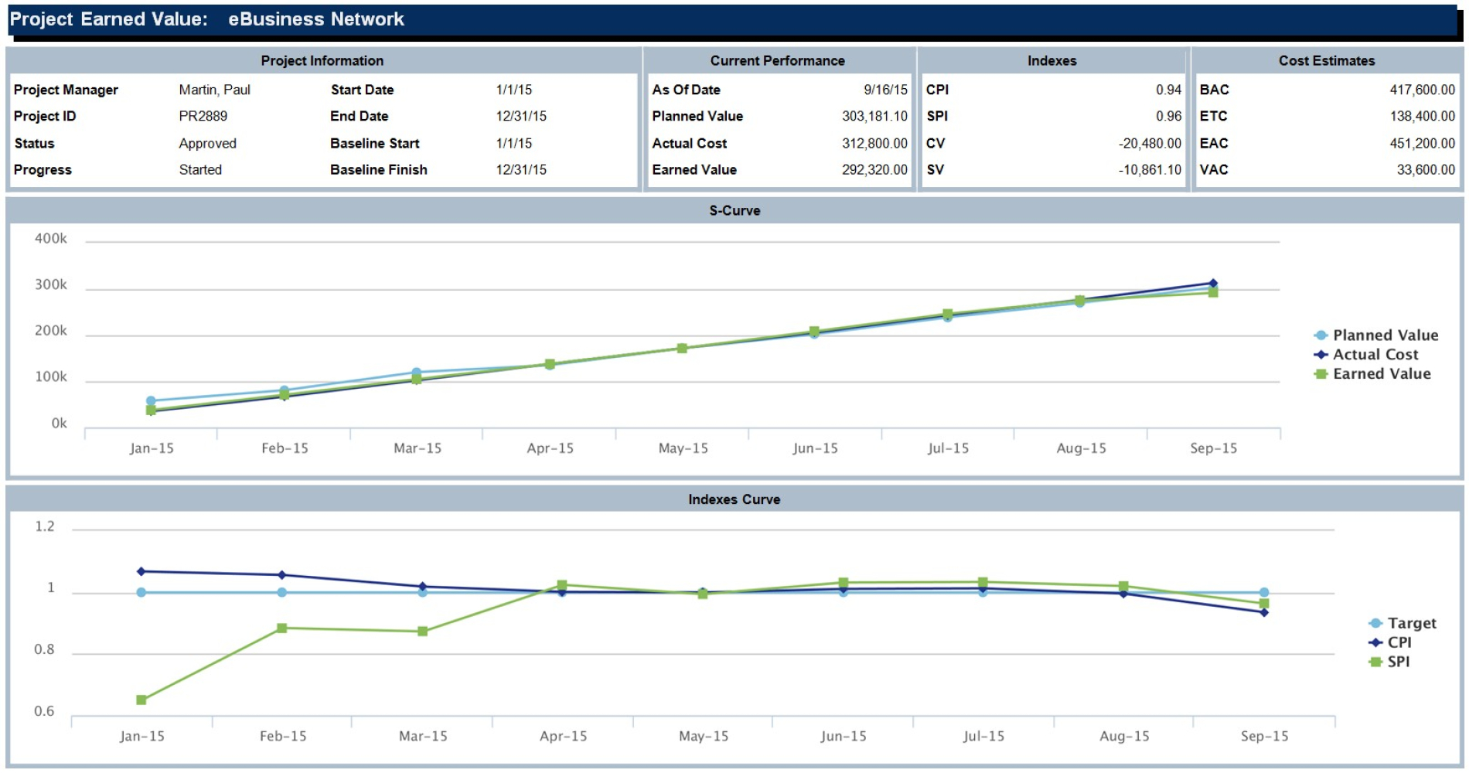Click Planned Value amount 303,181.10

(875, 116)
